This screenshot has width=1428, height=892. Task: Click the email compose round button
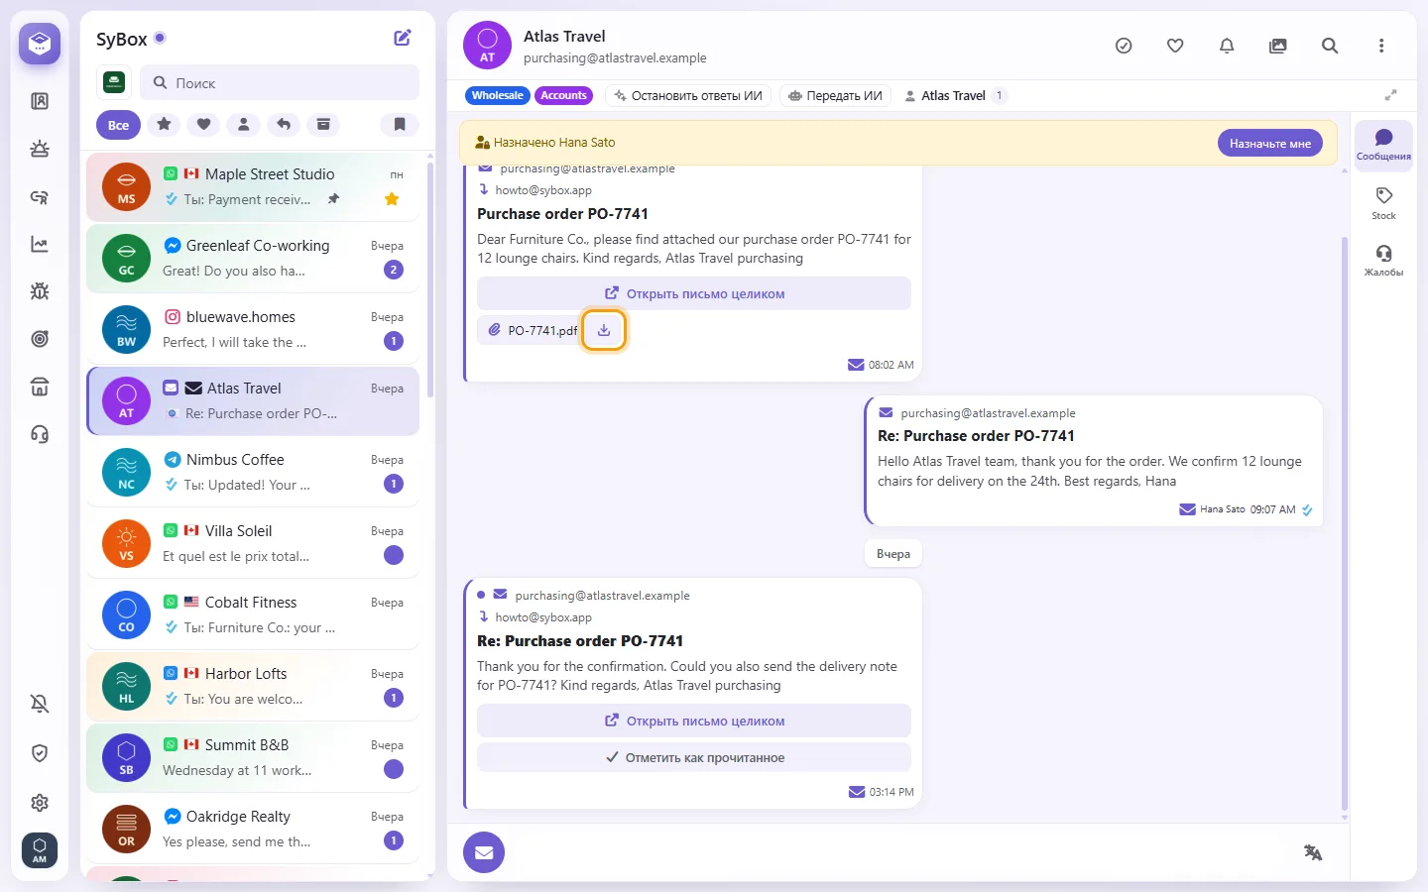[484, 852]
